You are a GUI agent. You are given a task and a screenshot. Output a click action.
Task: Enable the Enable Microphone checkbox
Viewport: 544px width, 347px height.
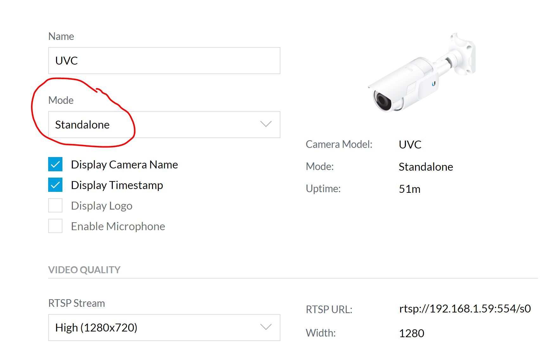coord(55,226)
